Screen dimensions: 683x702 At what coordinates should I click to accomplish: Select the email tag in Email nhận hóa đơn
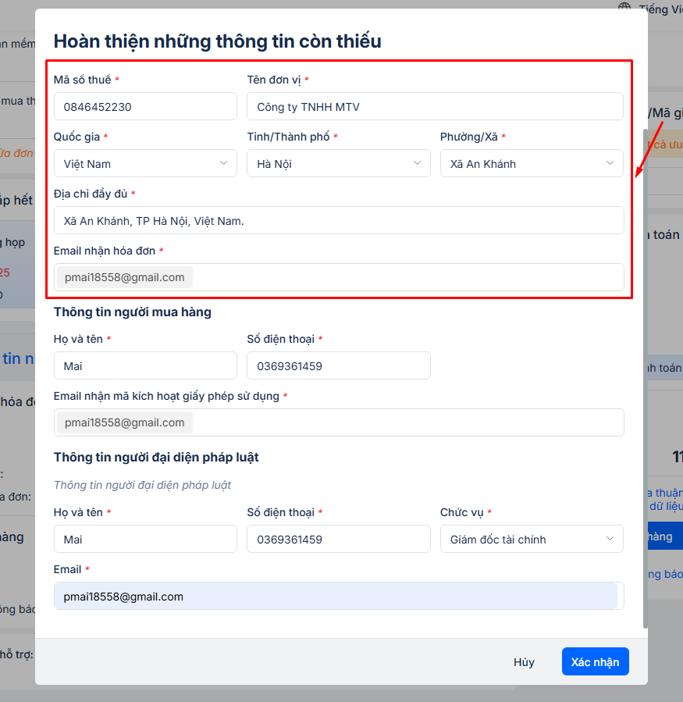coord(125,278)
